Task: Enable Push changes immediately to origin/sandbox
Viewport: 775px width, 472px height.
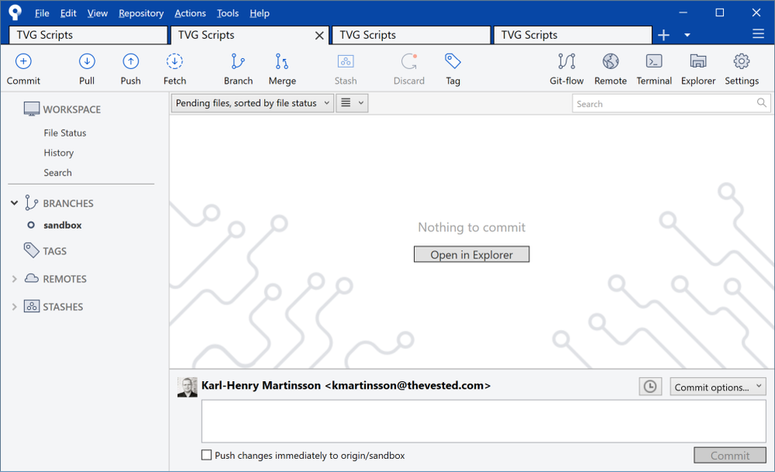Action: coord(207,455)
